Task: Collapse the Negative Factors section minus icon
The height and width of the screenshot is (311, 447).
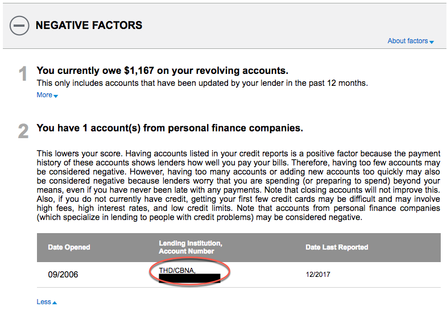Action: coord(19,26)
